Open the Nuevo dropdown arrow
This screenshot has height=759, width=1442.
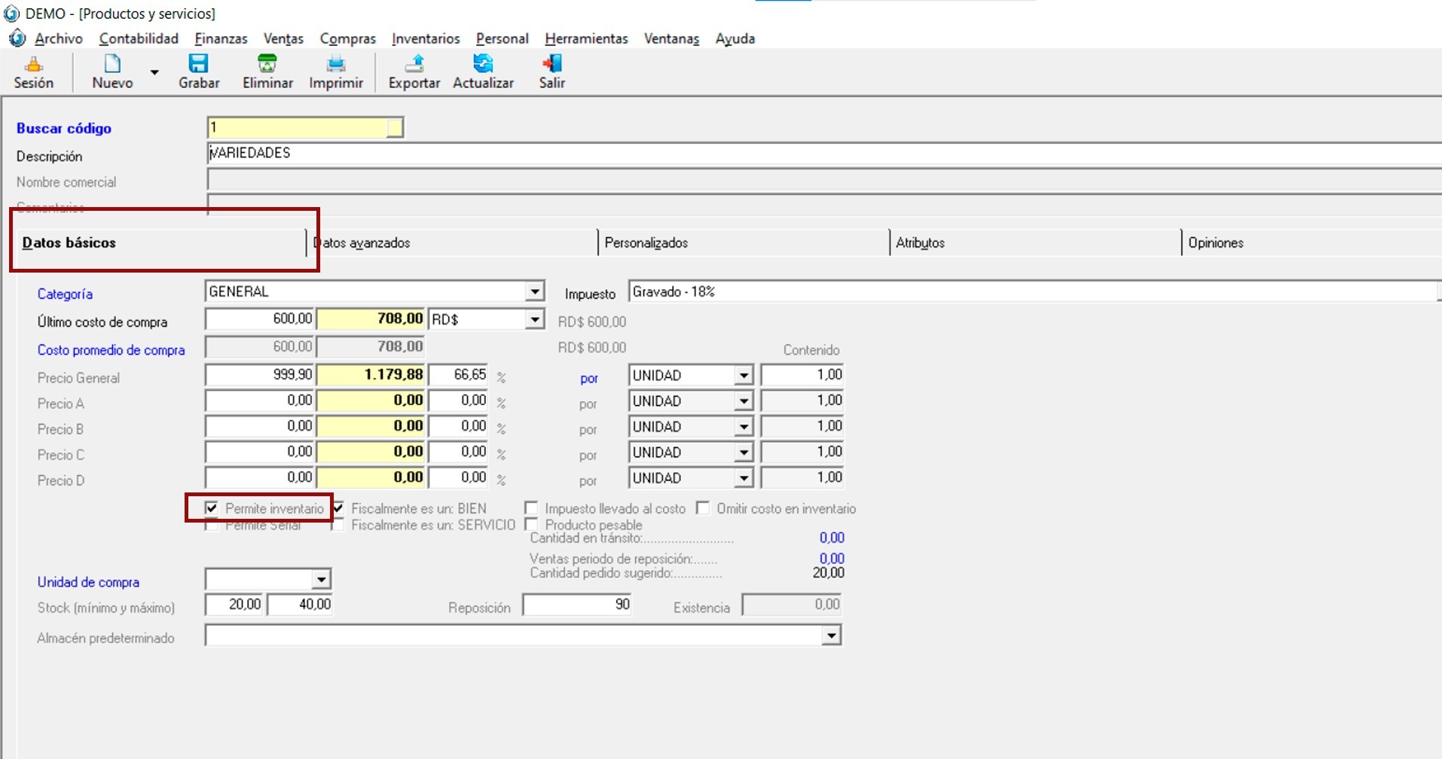pos(154,72)
